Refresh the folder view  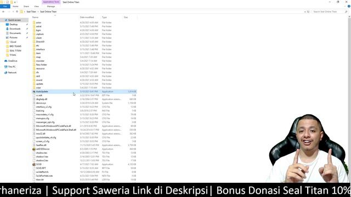point(308,11)
